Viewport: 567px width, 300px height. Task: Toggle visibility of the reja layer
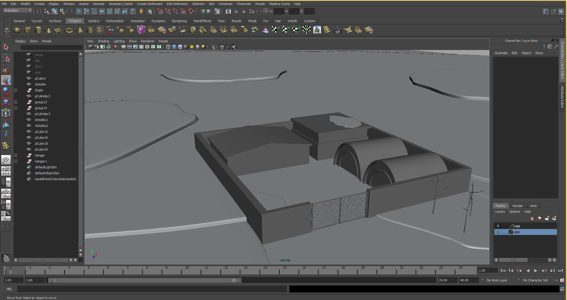498,226
